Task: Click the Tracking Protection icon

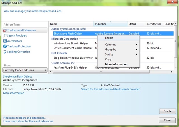Action: click(5, 46)
